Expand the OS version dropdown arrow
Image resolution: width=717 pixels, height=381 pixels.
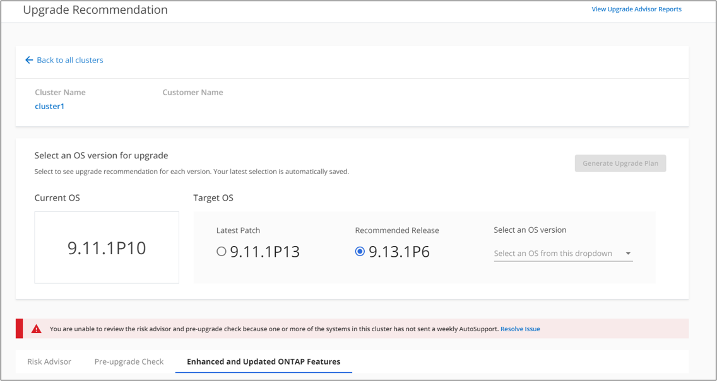[628, 254]
